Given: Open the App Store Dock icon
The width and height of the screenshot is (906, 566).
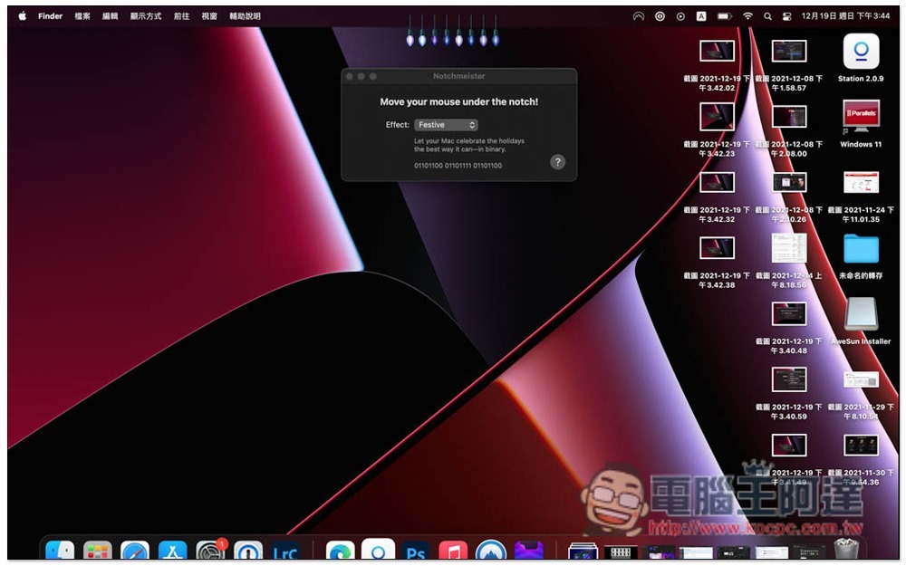Looking at the screenshot, I should click(x=172, y=552).
